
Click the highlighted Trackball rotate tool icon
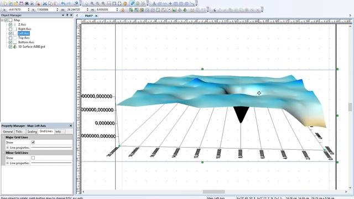[x=132, y=3]
